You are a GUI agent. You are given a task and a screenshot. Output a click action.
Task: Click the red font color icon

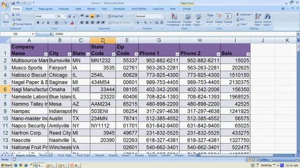[72, 23]
